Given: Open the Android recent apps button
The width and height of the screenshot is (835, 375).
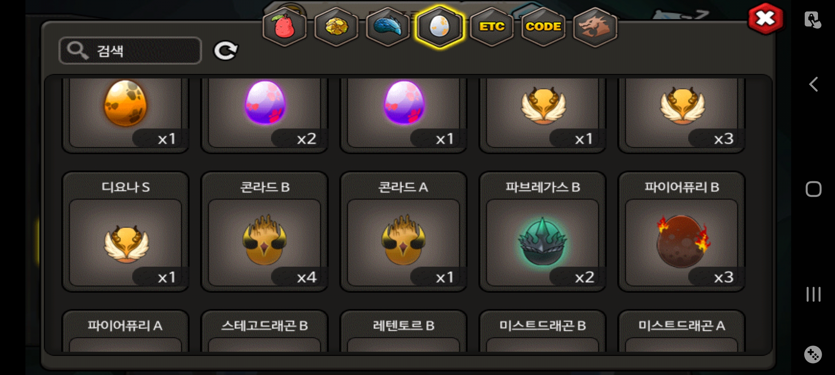Looking at the screenshot, I should [x=813, y=294].
